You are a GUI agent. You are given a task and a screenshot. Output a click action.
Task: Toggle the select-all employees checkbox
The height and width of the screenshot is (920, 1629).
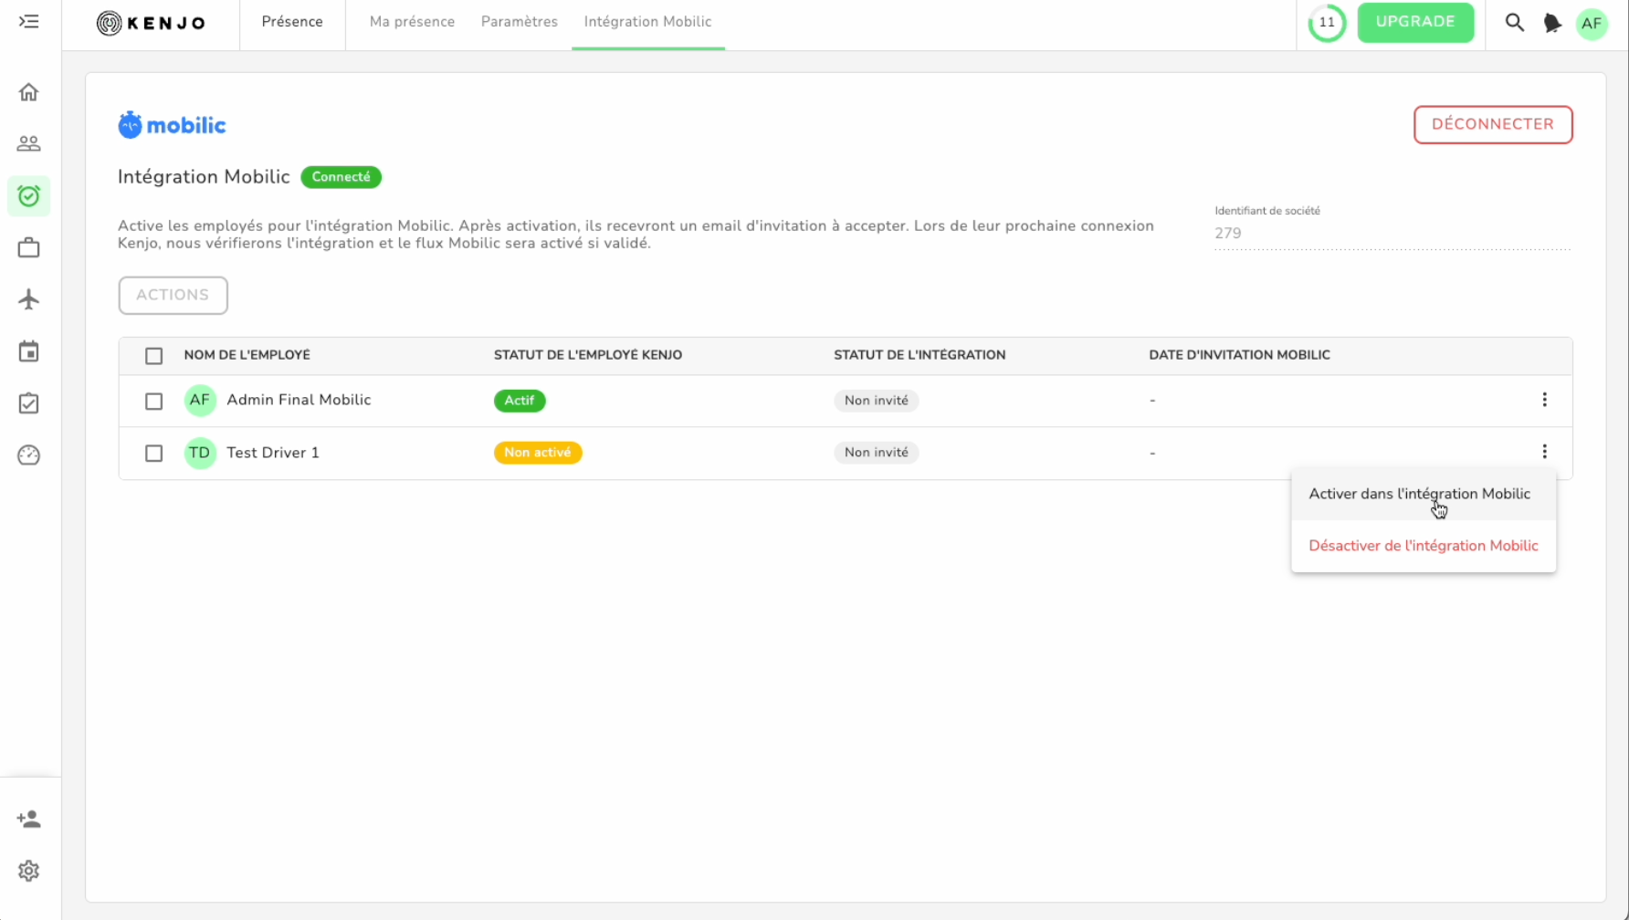(x=153, y=356)
